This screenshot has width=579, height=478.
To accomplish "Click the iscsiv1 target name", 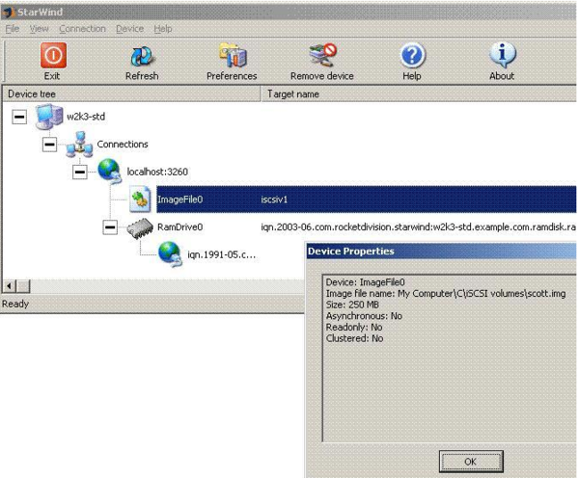I will pyautogui.click(x=274, y=199).
